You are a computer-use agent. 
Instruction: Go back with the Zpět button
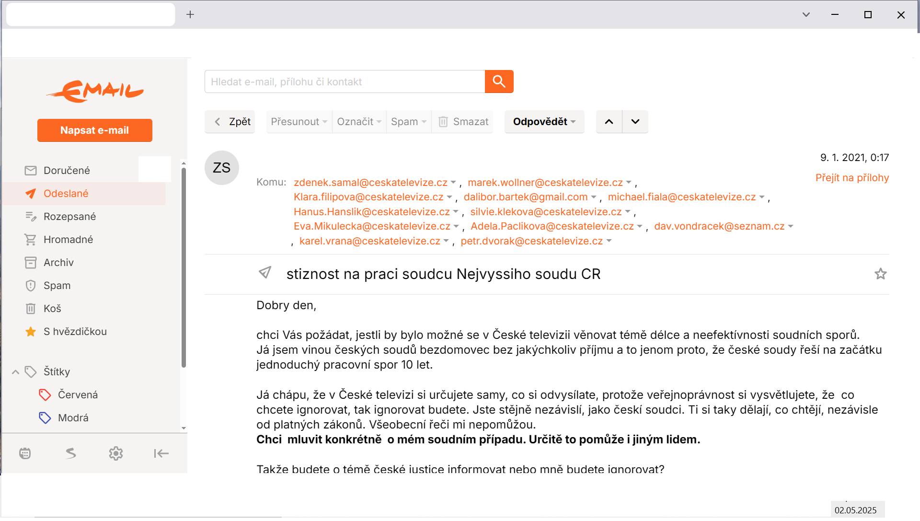coord(230,122)
